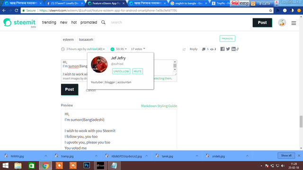Share post on LinkedIn
This screenshot has width=303, height=170.
click(233, 49)
